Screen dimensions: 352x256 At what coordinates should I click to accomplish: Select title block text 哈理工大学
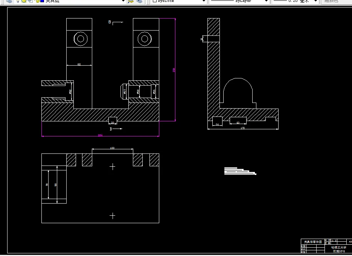point(339,247)
